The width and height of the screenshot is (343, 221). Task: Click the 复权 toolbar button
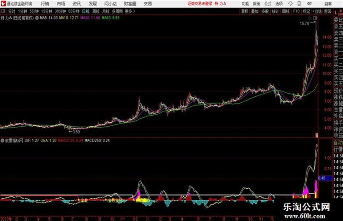click(245, 11)
